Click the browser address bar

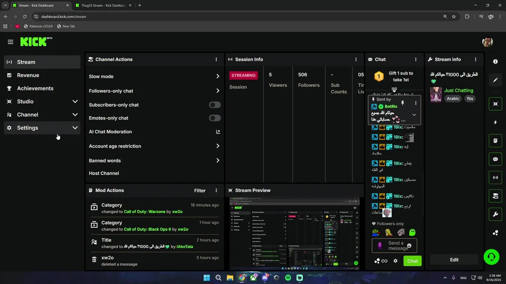tap(237, 17)
